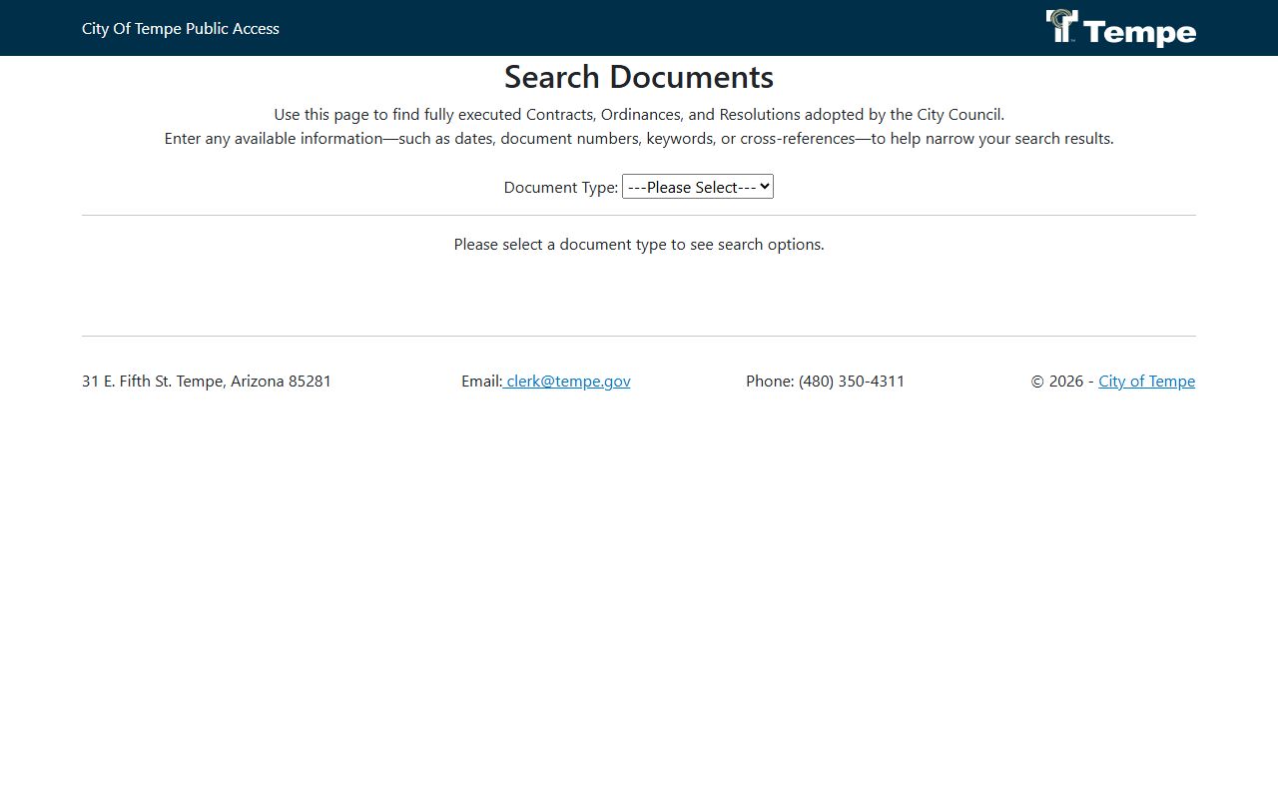The height and width of the screenshot is (799, 1278).
Task: Click the address 31 E. Fifth St. text
Action: click(207, 381)
